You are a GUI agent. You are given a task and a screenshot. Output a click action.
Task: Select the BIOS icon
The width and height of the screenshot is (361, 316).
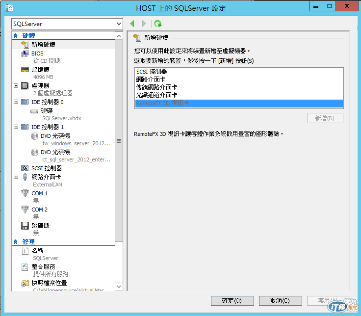pyautogui.click(x=25, y=53)
